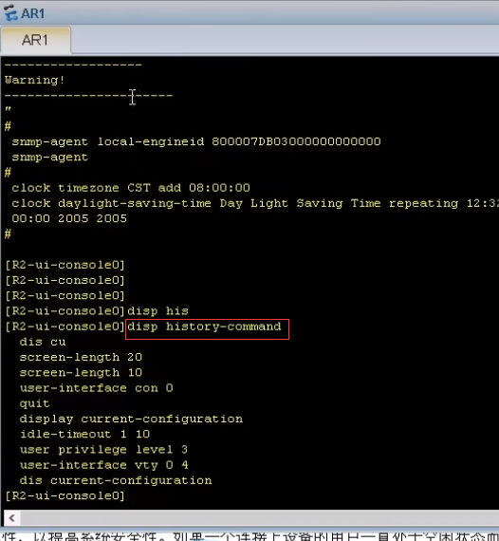Click the last [R2-ui-console0] prompt line
The width and height of the screenshot is (499, 541).
[65, 495]
